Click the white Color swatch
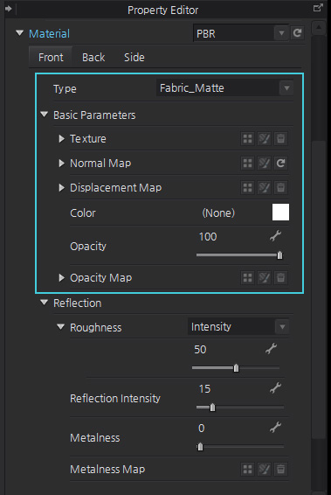The image size is (331, 495). pyautogui.click(x=280, y=212)
